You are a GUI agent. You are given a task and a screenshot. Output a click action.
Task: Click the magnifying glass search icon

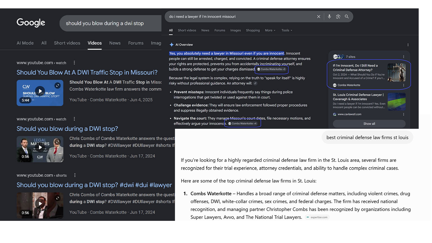coord(347,17)
